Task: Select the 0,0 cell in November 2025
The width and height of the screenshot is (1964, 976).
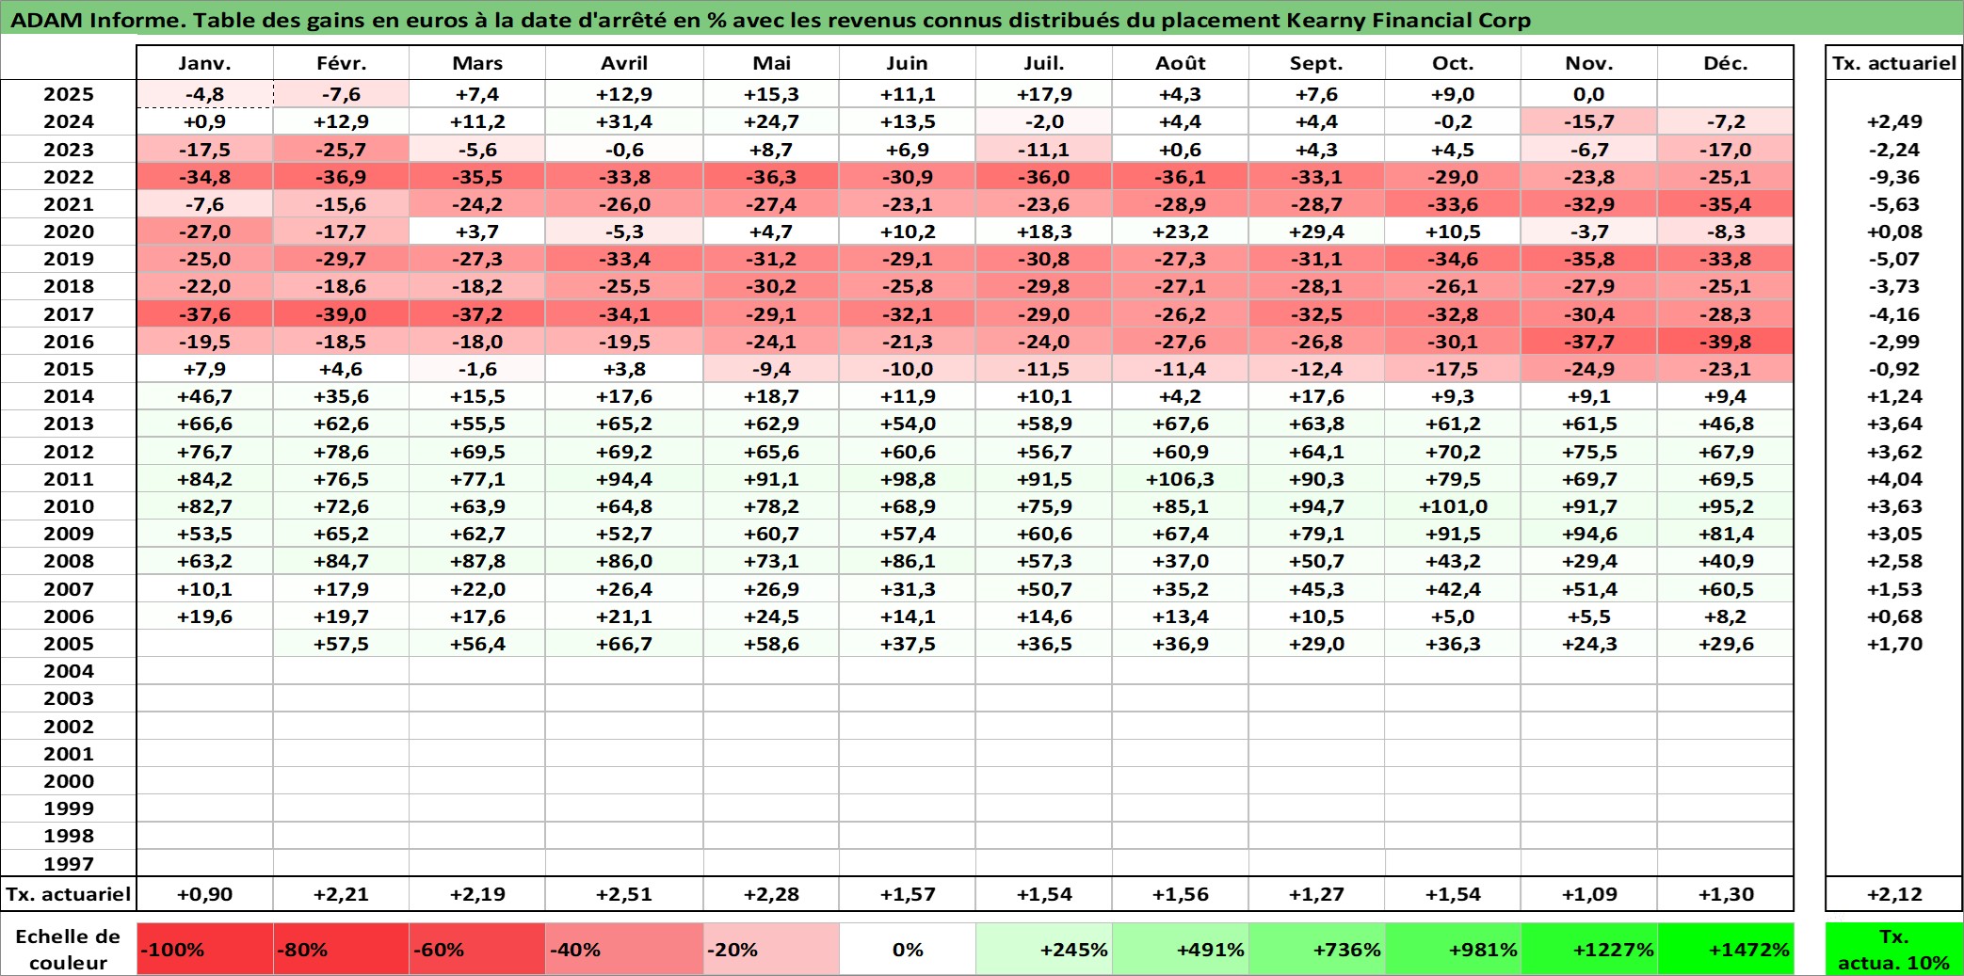Action: tap(1589, 94)
